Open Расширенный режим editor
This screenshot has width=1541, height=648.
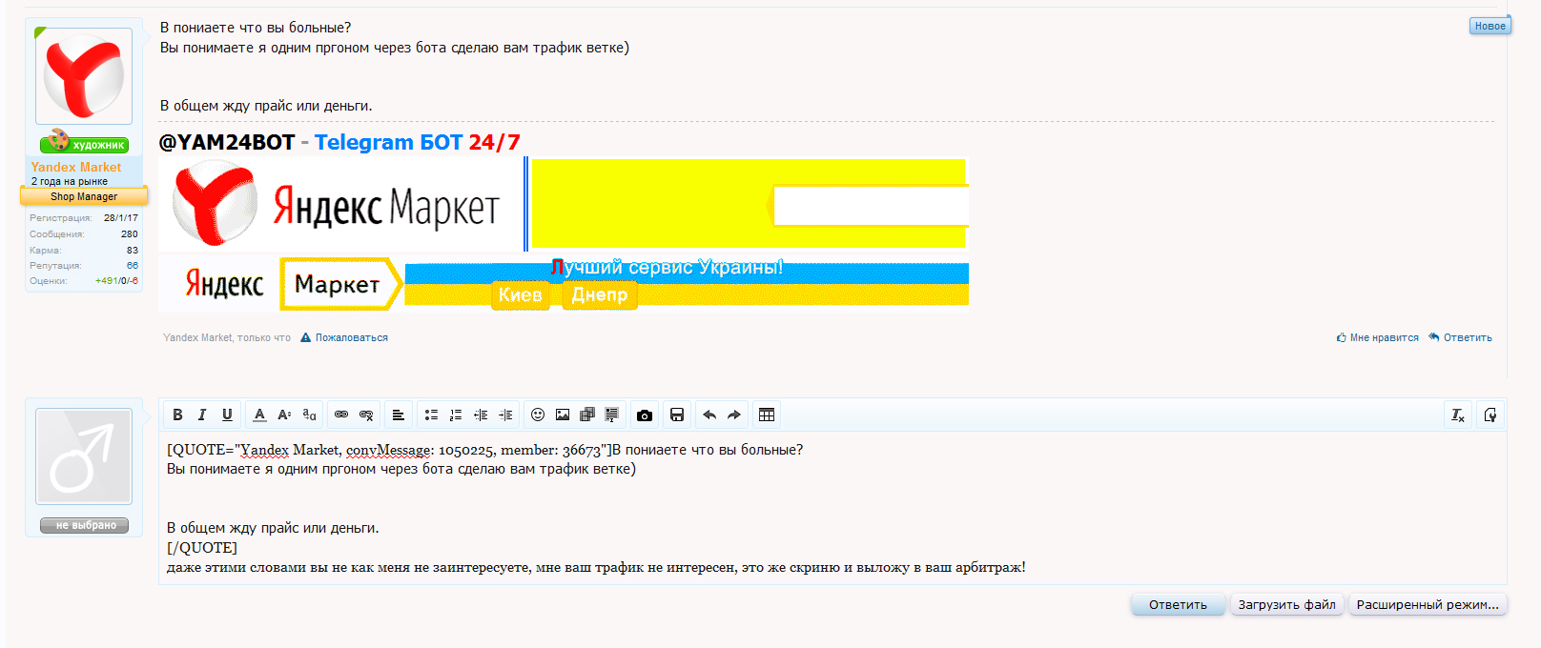point(1428,604)
